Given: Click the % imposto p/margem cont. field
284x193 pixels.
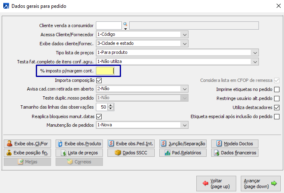Looking at the screenshot, I should (x=105, y=71).
